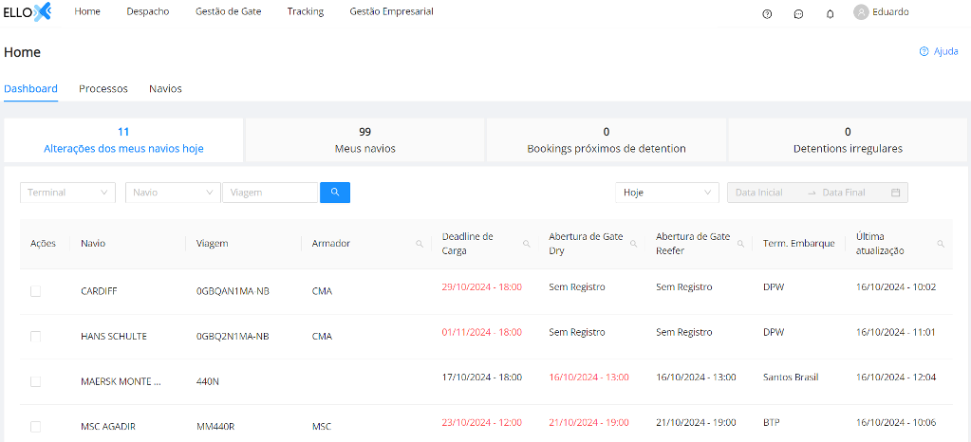The width and height of the screenshot is (971, 442).
Task: Click the Viagem input field
Action: 270,193
